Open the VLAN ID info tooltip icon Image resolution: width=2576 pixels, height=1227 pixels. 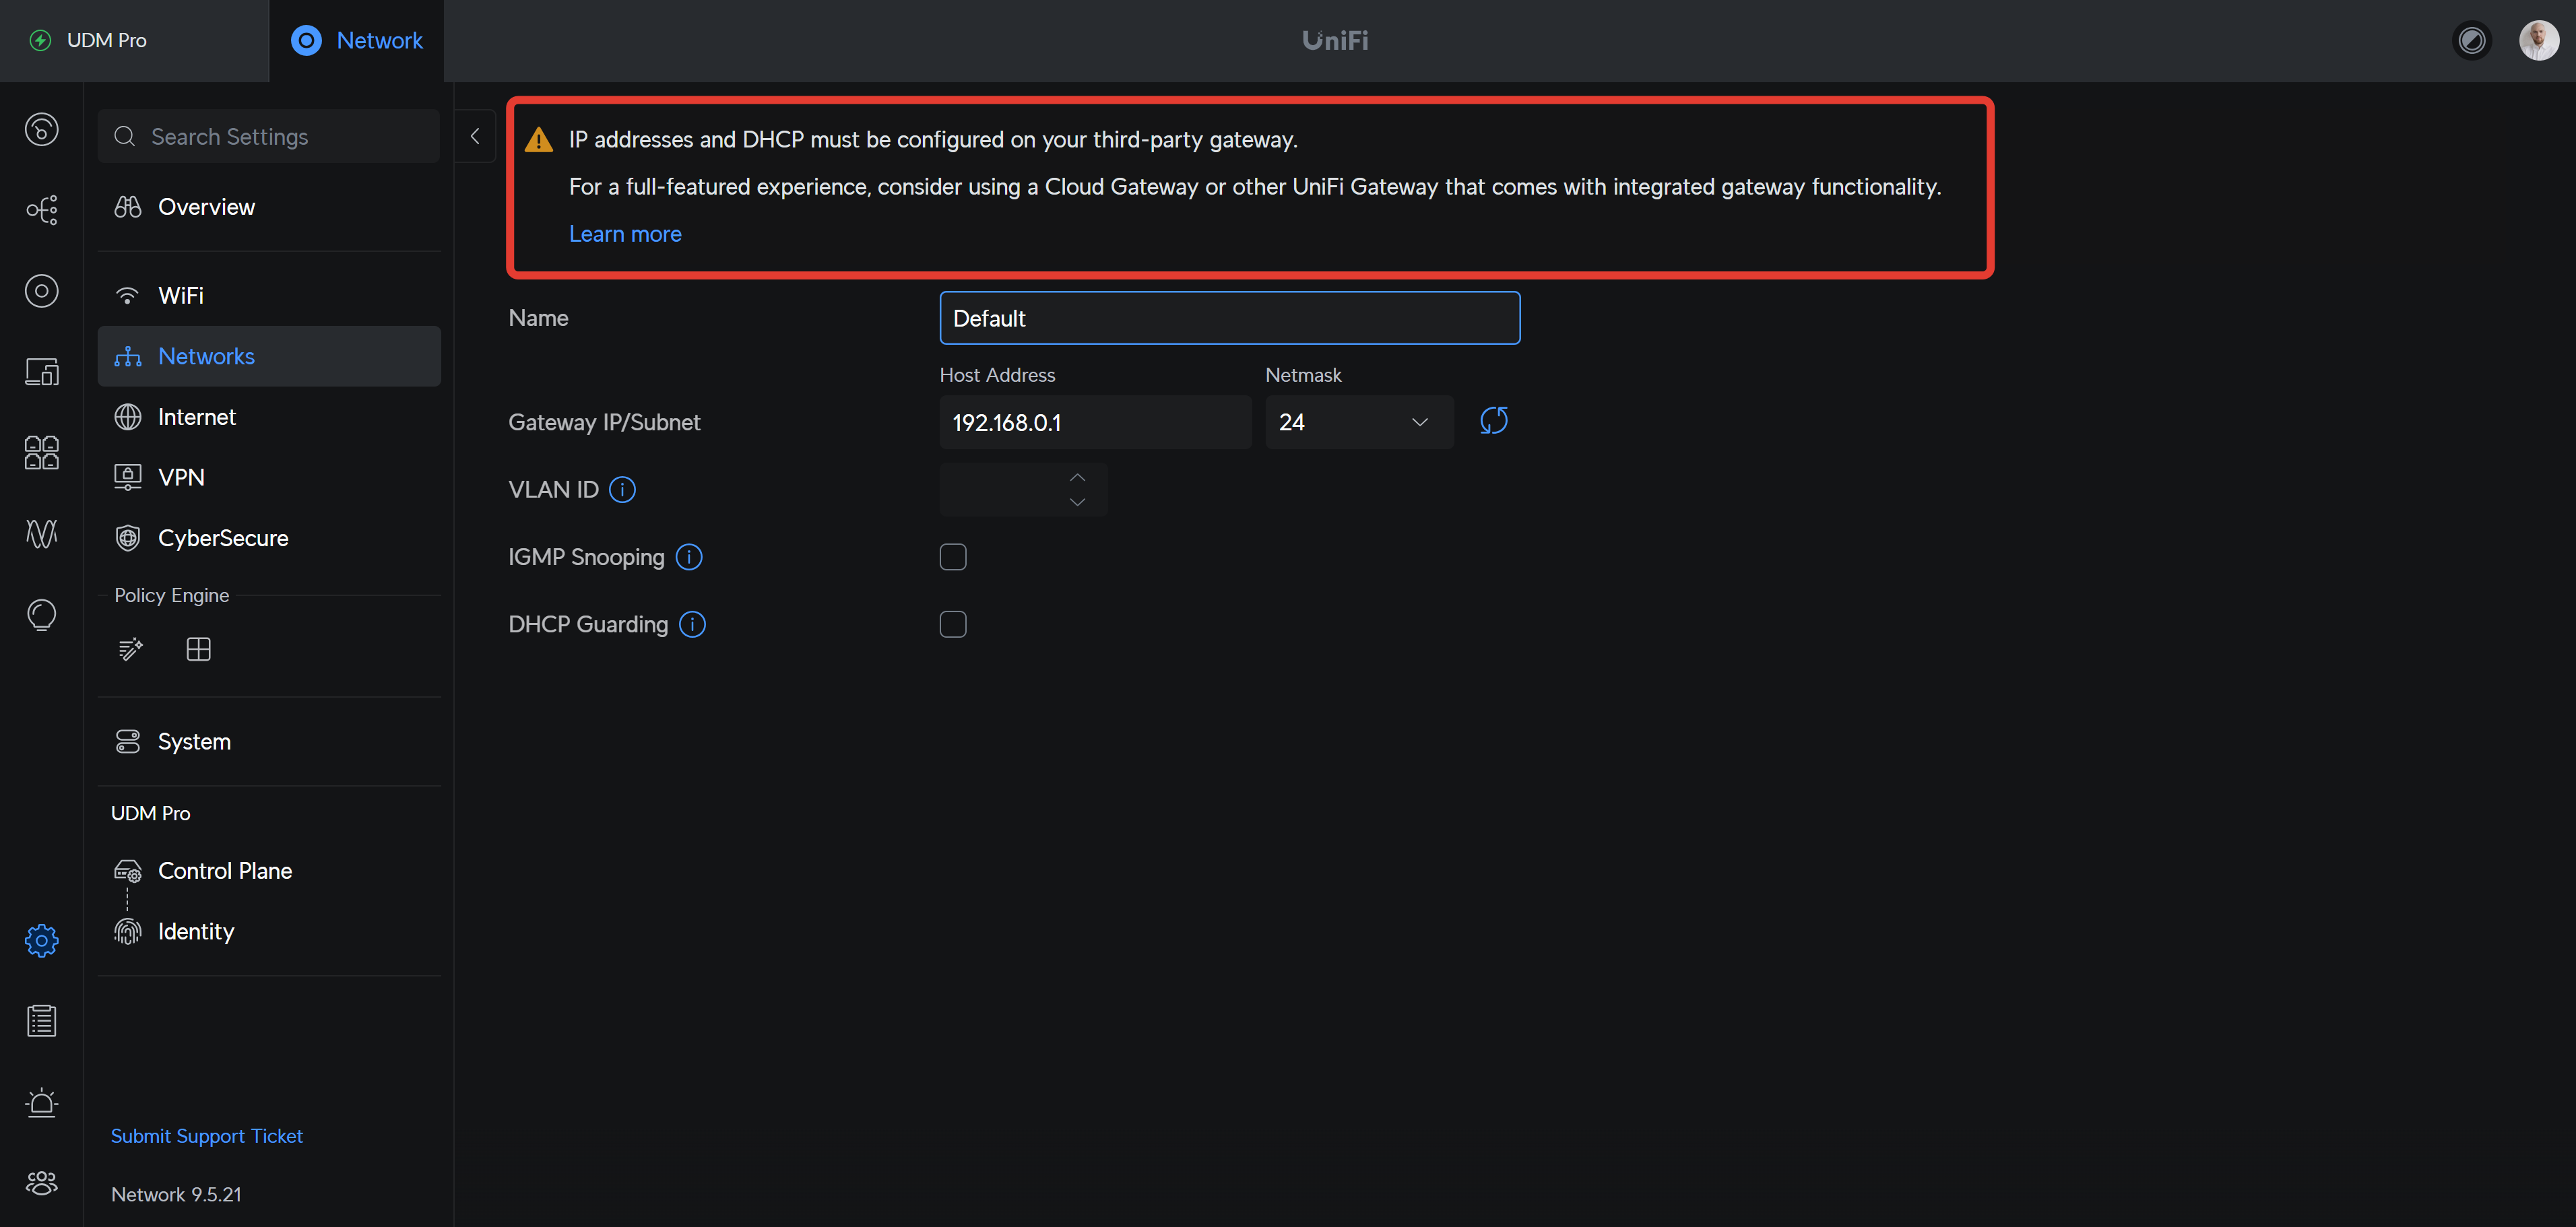pyautogui.click(x=622, y=490)
